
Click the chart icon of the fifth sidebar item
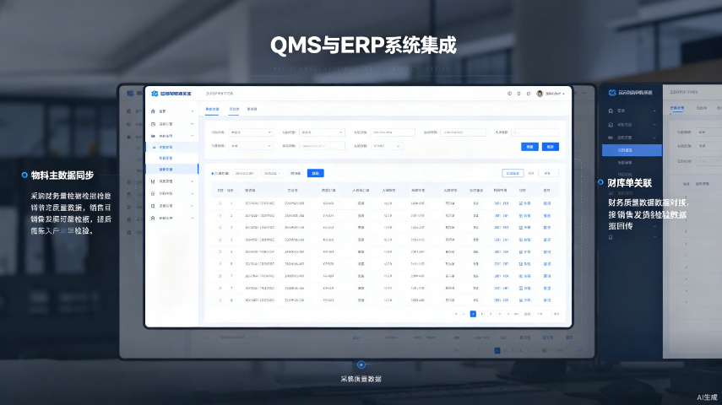pyautogui.click(x=153, y=181)
